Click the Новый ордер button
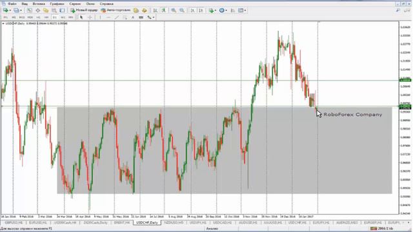 click(84, 10)
